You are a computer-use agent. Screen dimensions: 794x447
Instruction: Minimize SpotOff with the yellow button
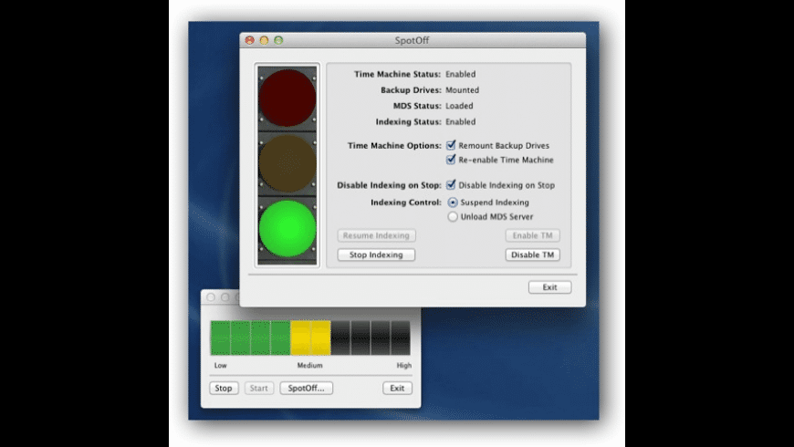pyautogui.click(x=264, y=40)
